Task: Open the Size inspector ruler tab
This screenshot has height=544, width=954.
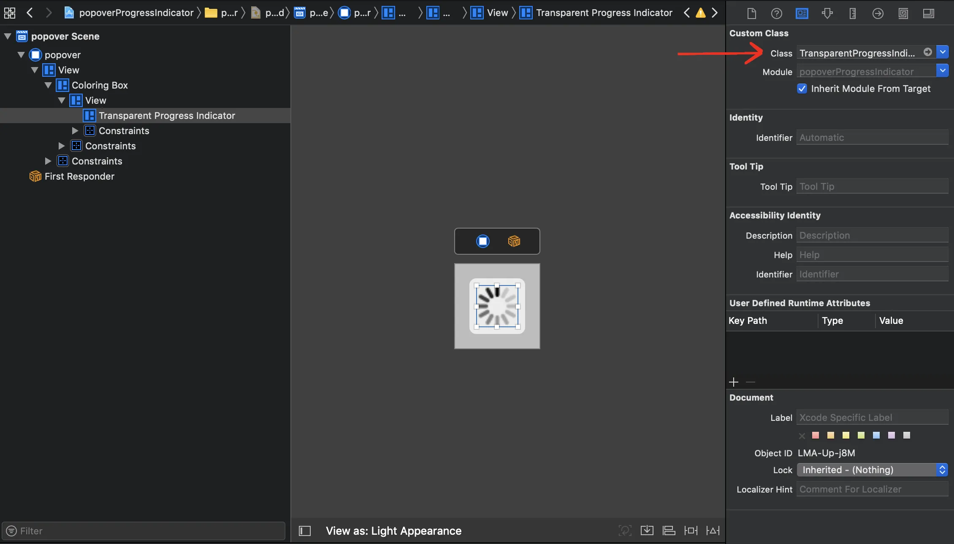Action: pos(852,13)
